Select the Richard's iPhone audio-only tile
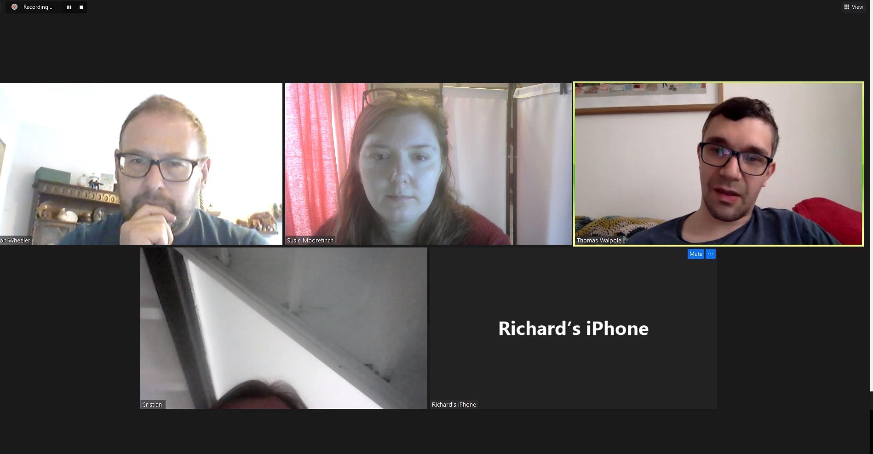Screen dimensions: 873x454 pyautogui.click(x=573, y=328)
